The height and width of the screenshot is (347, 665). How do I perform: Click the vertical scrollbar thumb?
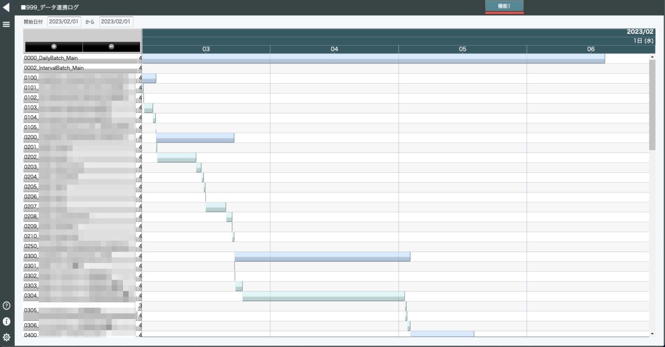[x=652, y=105]
